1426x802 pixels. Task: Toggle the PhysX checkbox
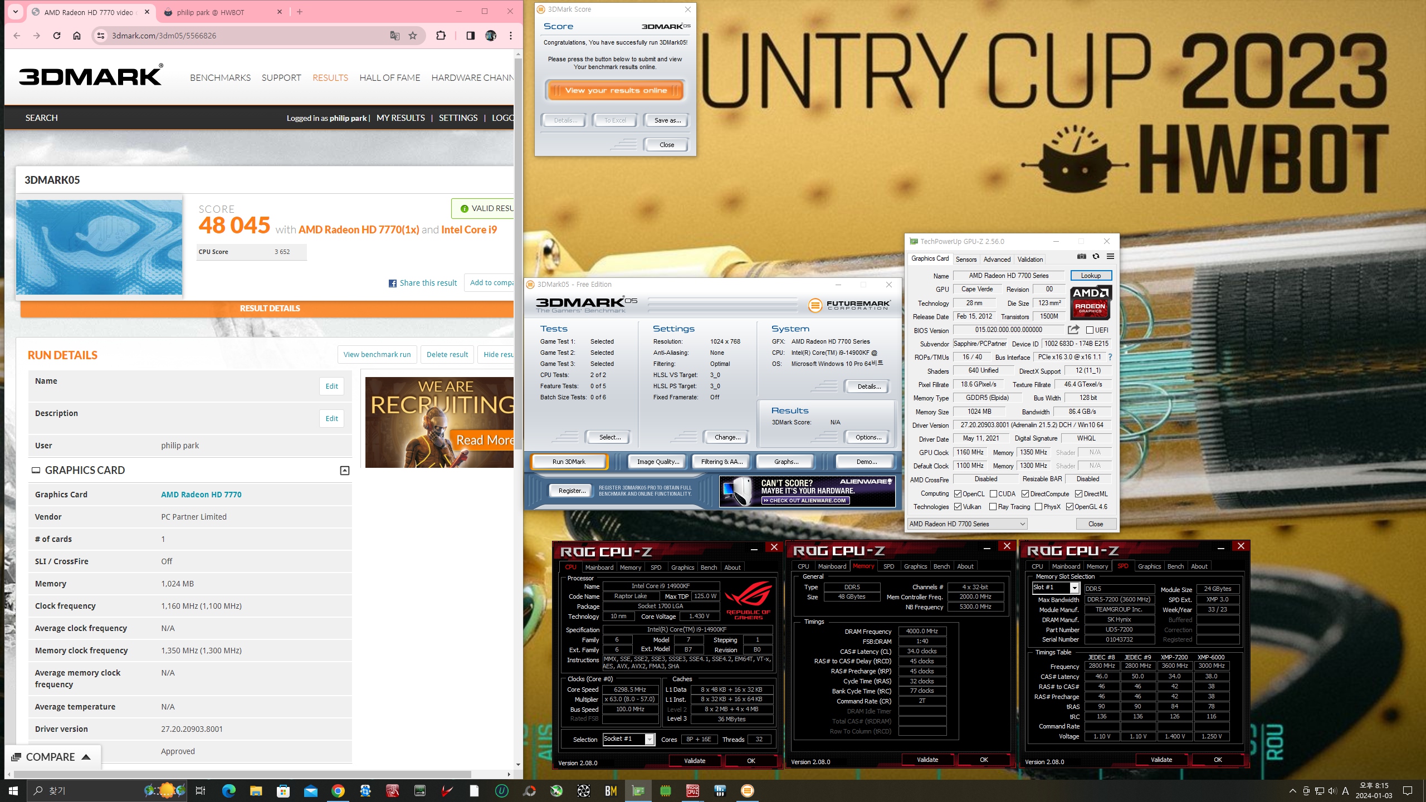point(1038,506)
